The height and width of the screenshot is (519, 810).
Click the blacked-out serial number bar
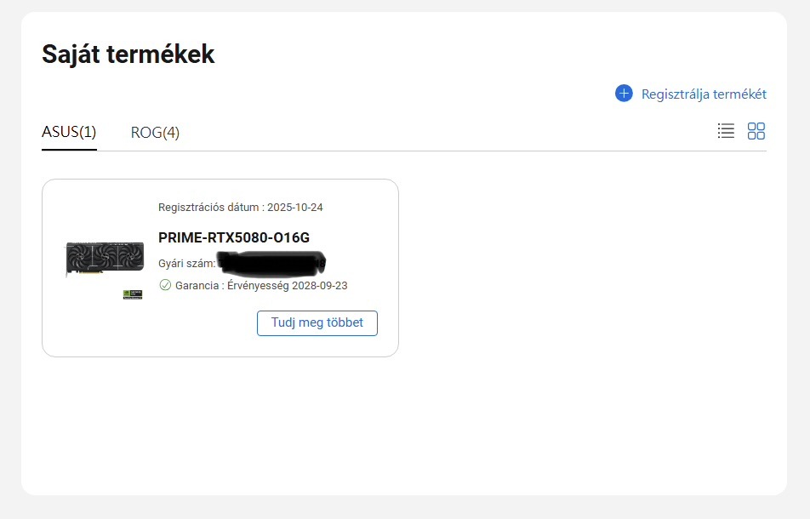point(271,262)
